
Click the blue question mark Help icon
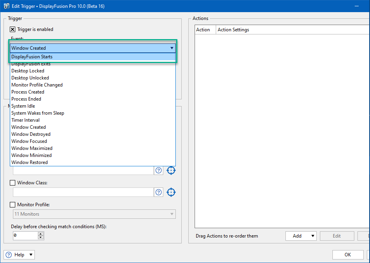(x=9, y=255)
